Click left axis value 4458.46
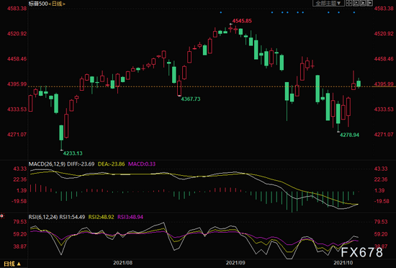Screen dimensions: 396x268 coord(17,59)
